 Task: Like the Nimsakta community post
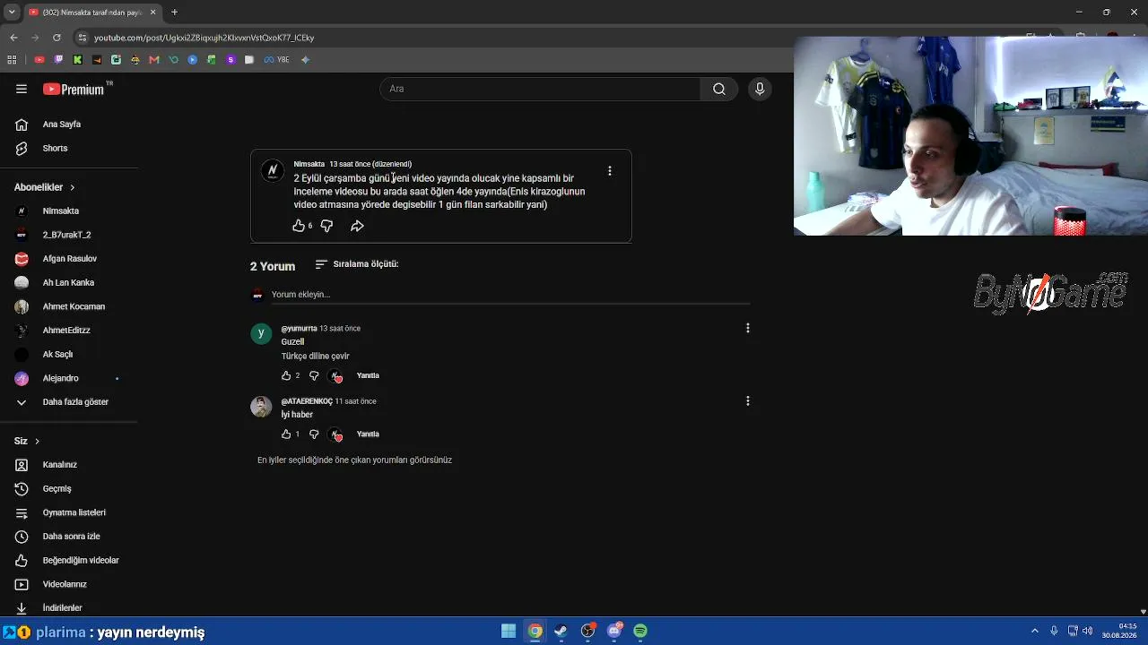click(x=299, y=226)
